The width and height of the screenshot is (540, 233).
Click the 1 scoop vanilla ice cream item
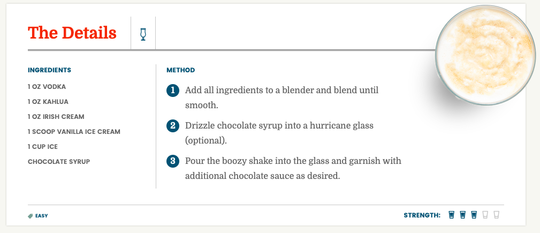74,132
